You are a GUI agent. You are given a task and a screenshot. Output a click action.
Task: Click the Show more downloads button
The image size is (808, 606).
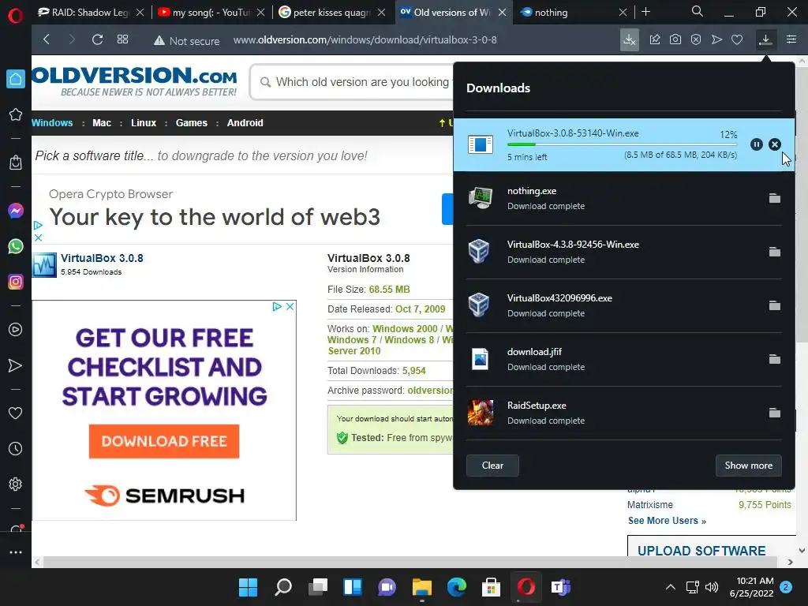748,466
